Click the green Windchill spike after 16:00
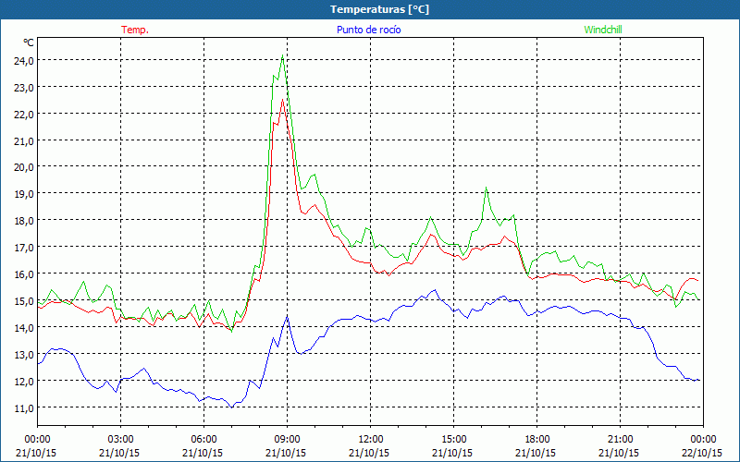Screen dimensions: 740x462 tap(487, 188)
